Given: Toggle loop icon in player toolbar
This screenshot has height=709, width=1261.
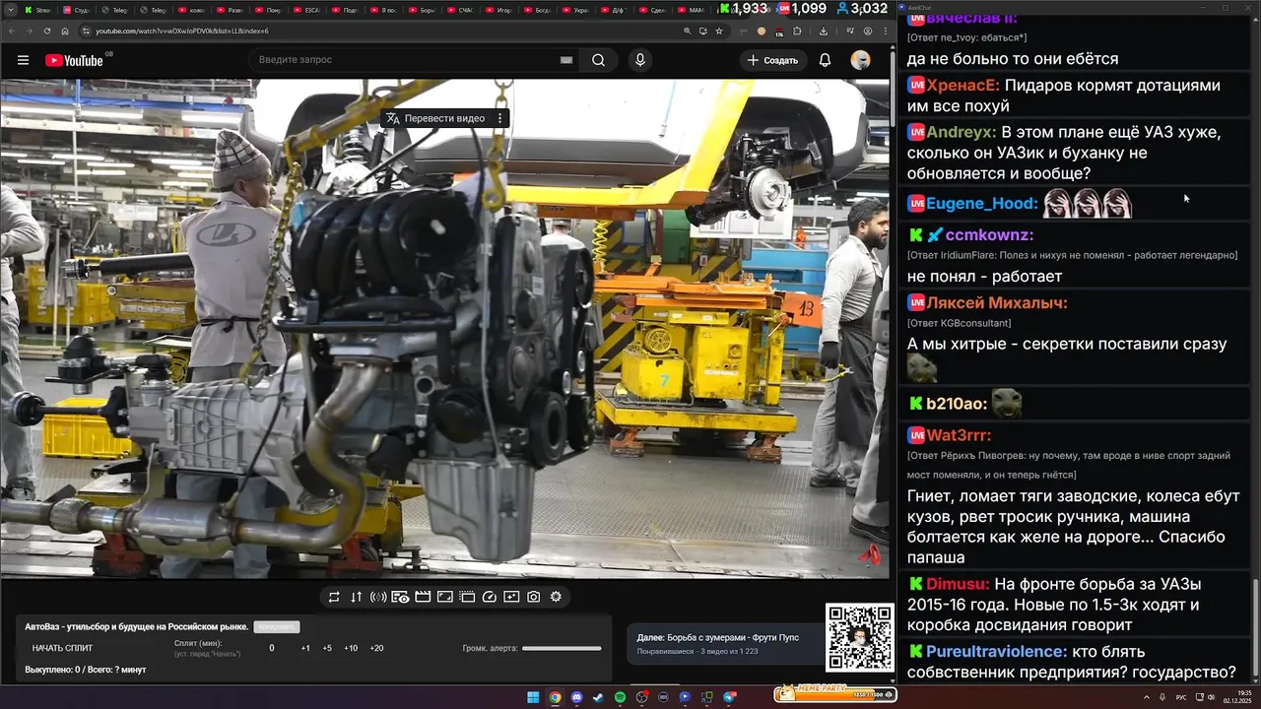Looking at the screenshot, I should (x=334, y=597).
